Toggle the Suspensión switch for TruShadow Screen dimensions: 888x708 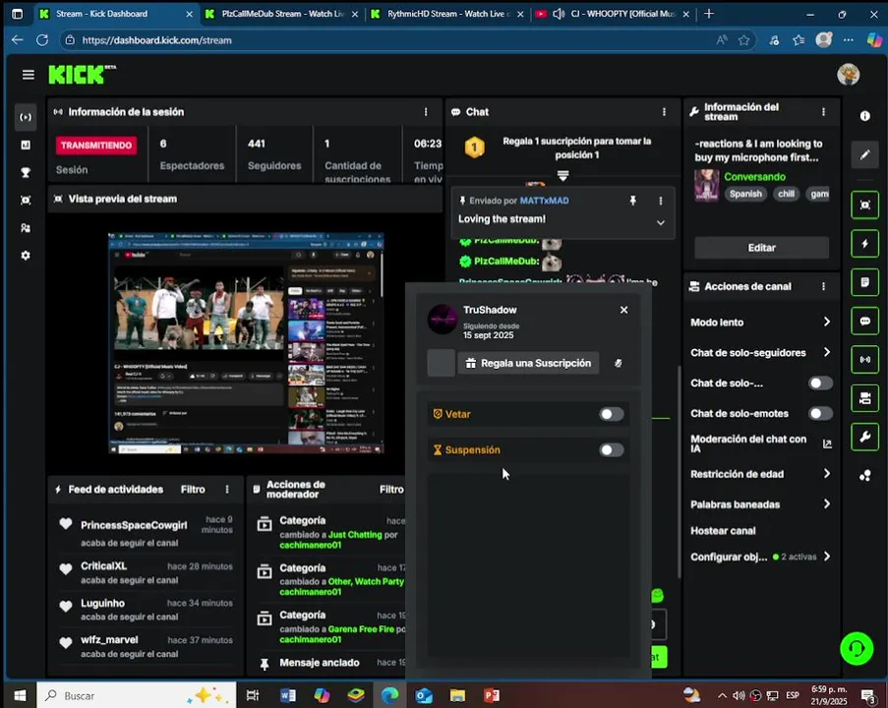(x=611, y=449)
